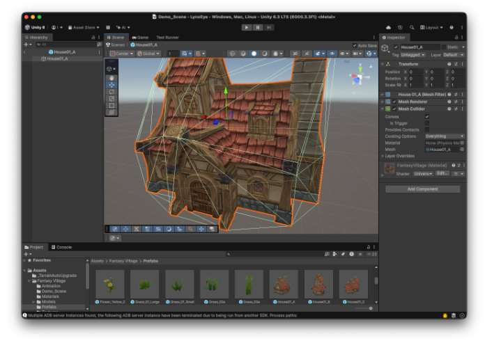
Task: Expand the Models folder in Project tree
Action: pyautogui.click(x=33, y=302)
